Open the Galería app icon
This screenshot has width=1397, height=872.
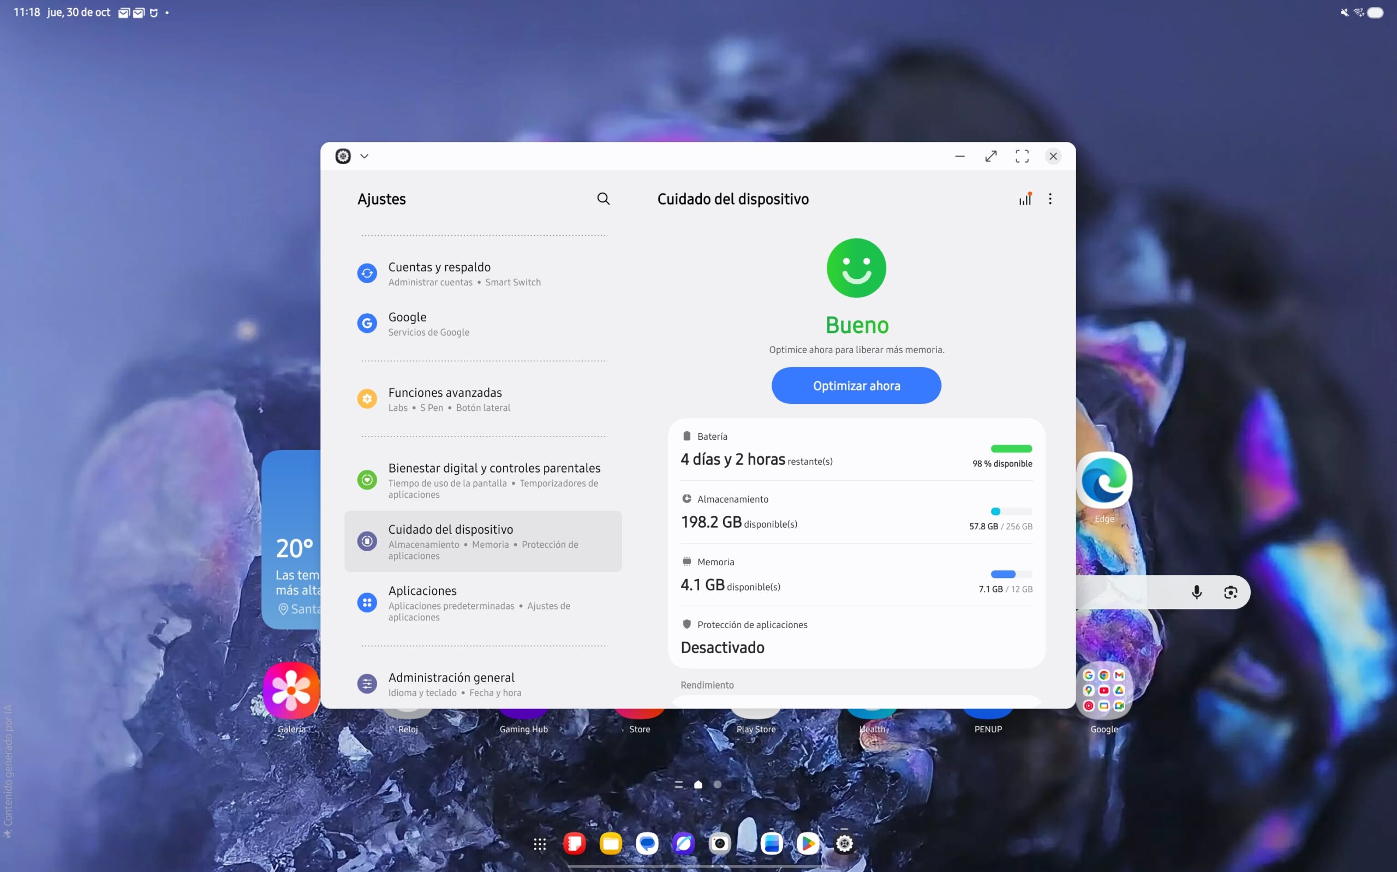(291, 691)
